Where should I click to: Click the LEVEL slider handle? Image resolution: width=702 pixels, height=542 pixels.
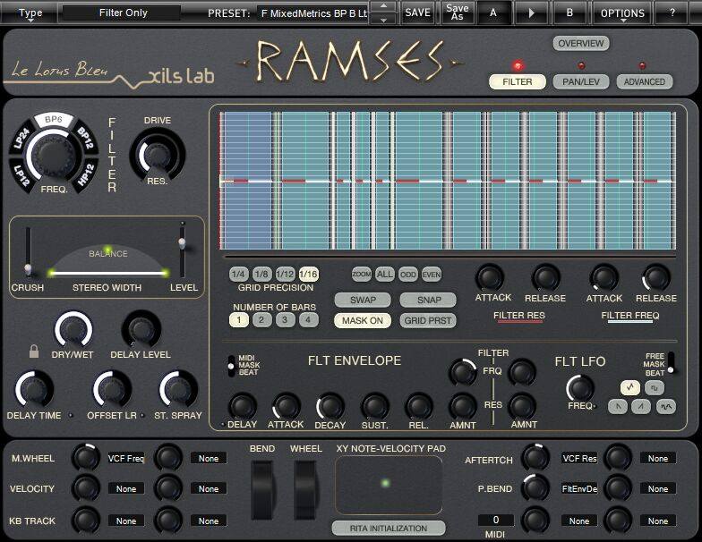182,242
